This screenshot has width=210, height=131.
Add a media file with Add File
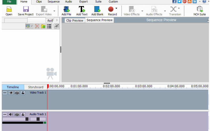pos(66,11)
